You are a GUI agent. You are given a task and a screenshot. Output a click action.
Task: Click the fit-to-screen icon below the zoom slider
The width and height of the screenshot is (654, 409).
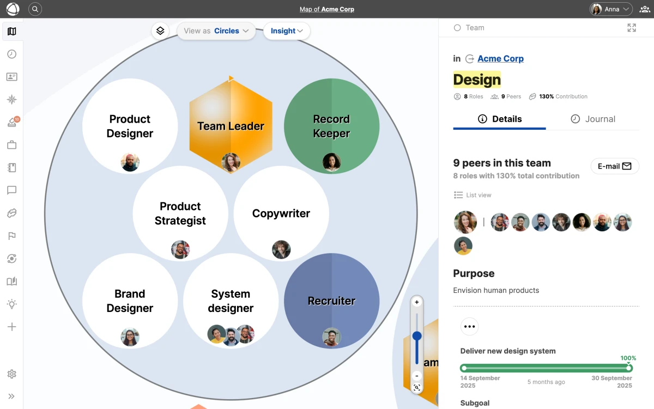[x=416, y=387]
